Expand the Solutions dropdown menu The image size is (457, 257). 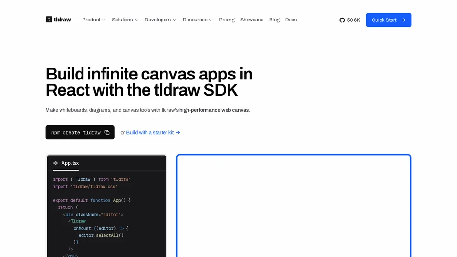pyautogui.click(x=125, y=20)
